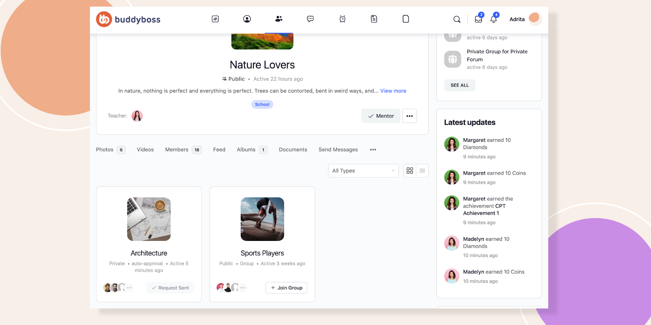
Task: Switch to the Albums tab
Action: 252,149
